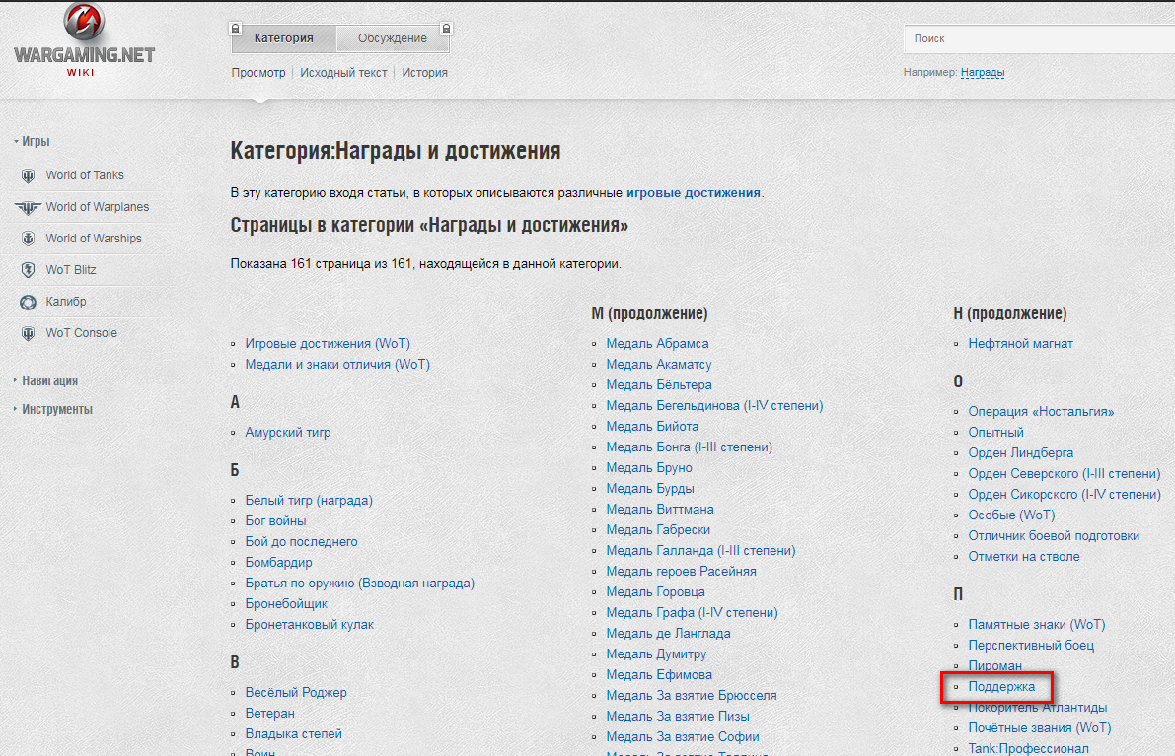Collapse the Игры sidebar section

point(35,141)
